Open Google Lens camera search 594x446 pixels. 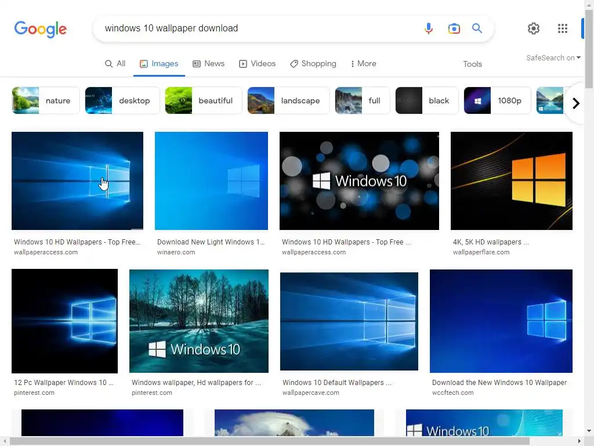[454, 28]
